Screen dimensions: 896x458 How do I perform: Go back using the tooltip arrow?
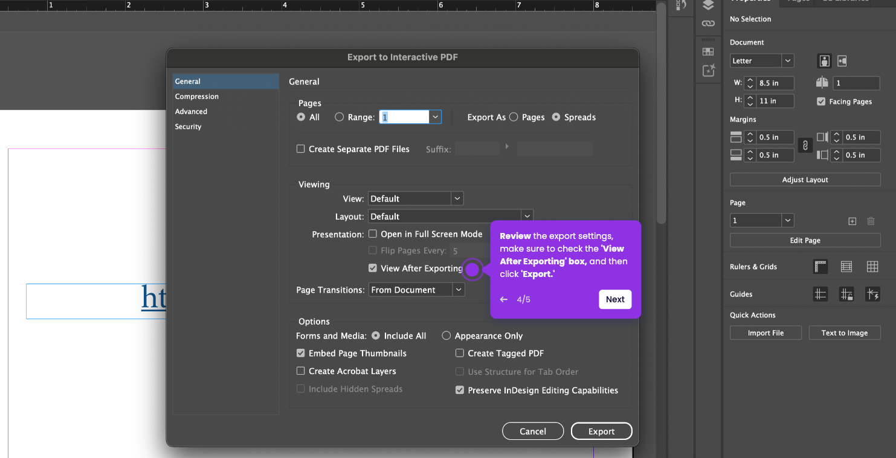(x=504, y=299)
